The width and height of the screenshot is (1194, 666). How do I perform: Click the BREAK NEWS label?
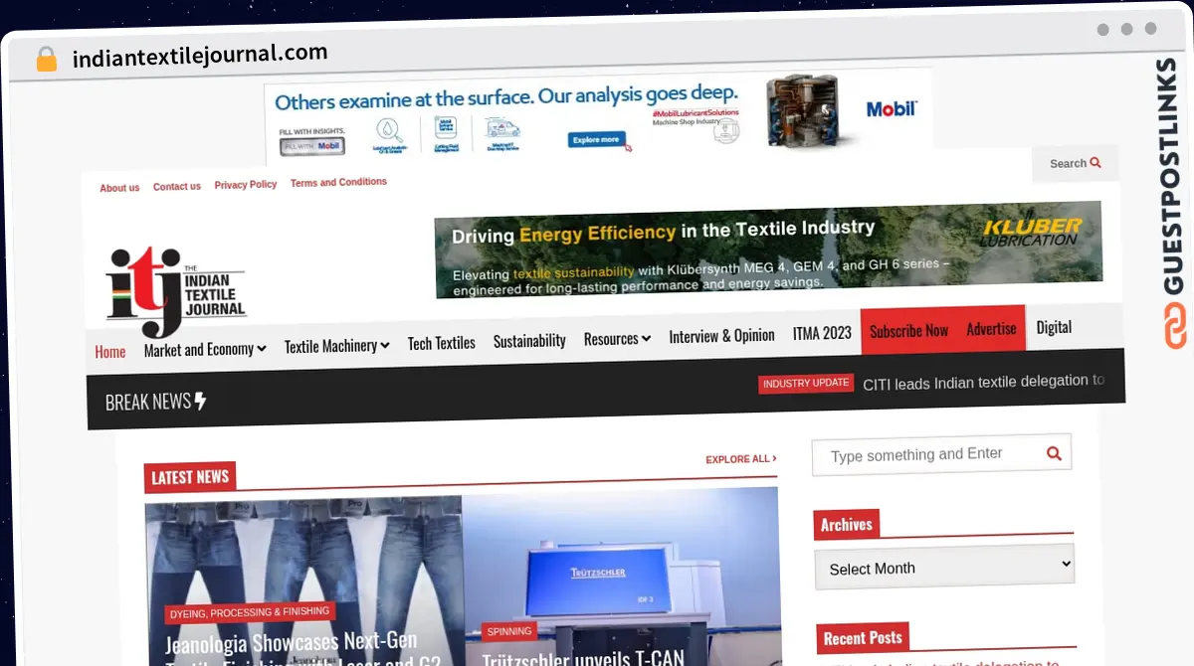[x=148, y=402]
